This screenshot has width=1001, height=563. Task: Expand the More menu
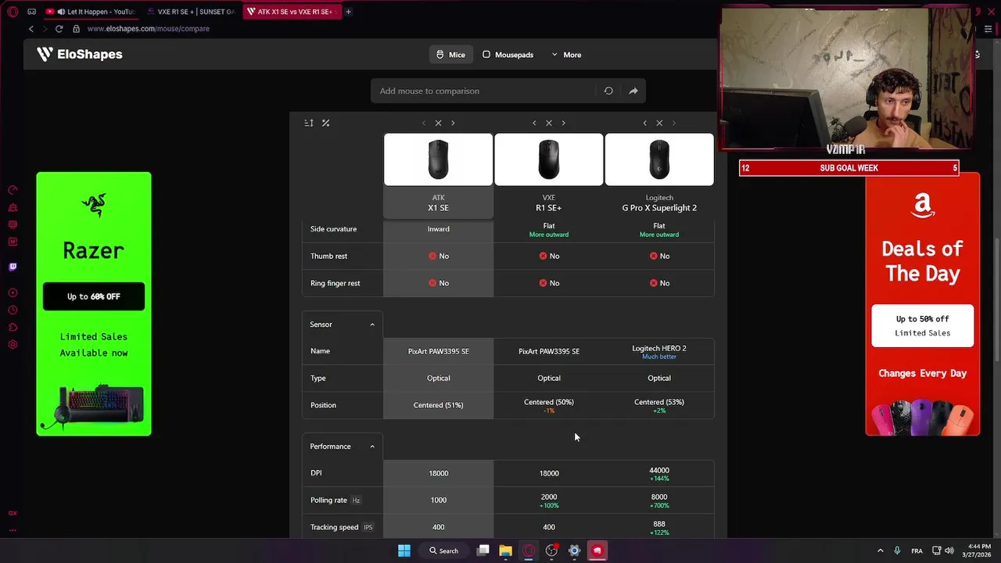point(566,55)
